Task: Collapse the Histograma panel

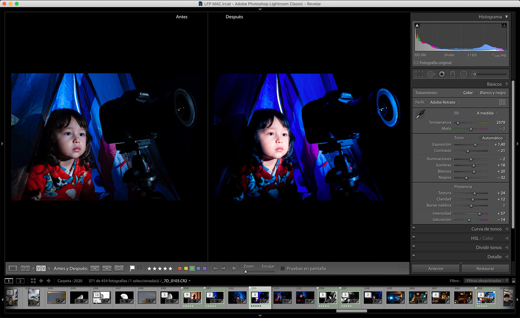Action: (x=506, y=17)
